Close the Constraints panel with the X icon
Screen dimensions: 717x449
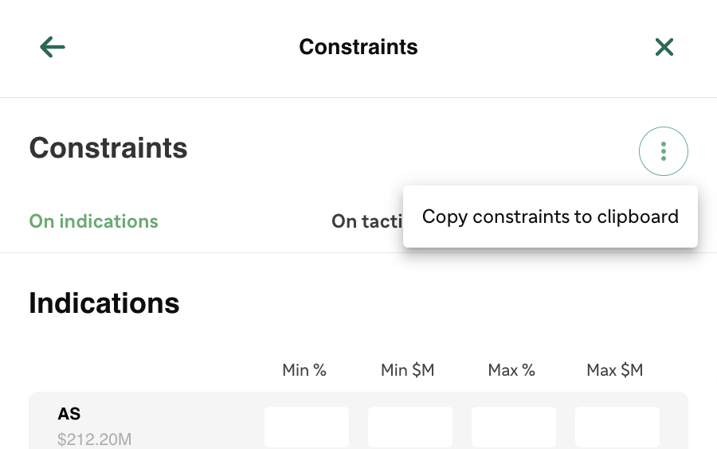pyautogui.click(x=664, y=47)
